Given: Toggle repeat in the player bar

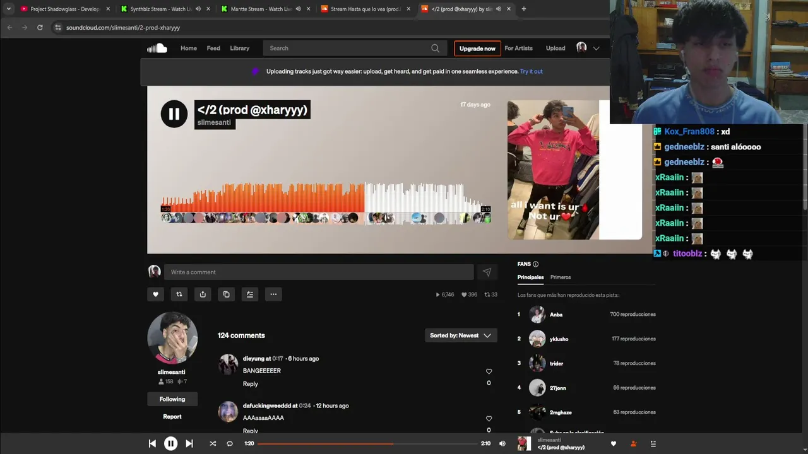Looking at the screenshot, I should pyautogui.click(x=230, y=443).
